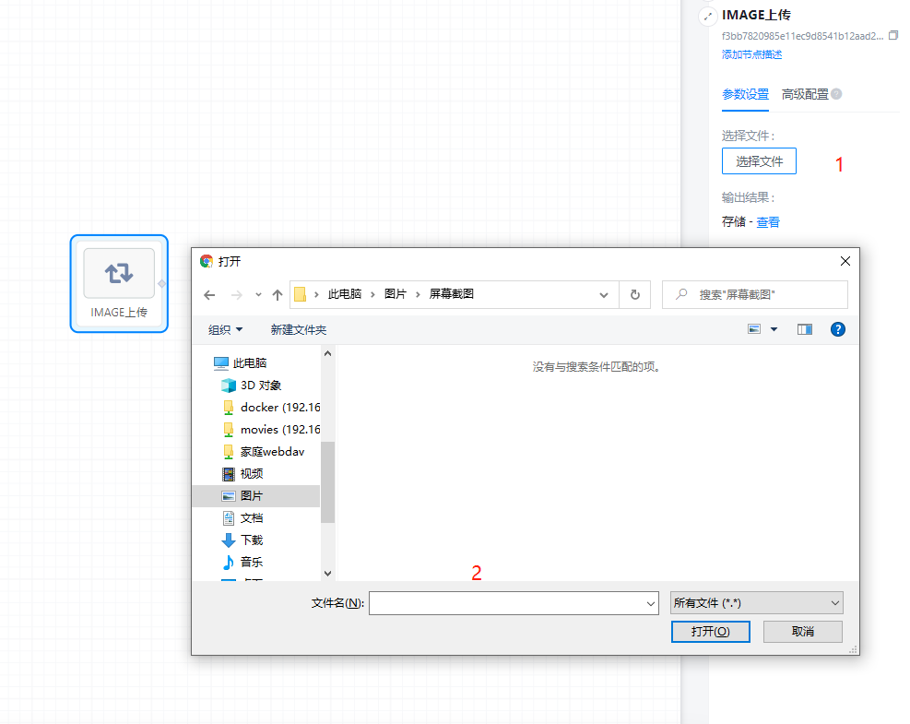Toggle the preview pane icon
The width and height of the screenshot is (910, 724).
[805, 329]
